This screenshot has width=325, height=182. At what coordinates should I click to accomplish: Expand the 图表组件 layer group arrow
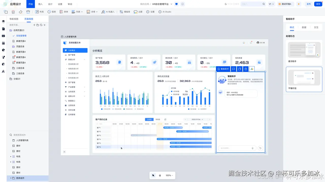[11, 178]
